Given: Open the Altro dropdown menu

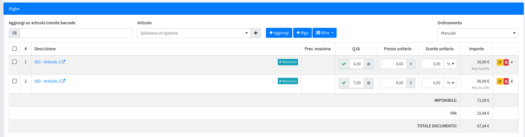Looking at the screenshot, I should point(324,33).
